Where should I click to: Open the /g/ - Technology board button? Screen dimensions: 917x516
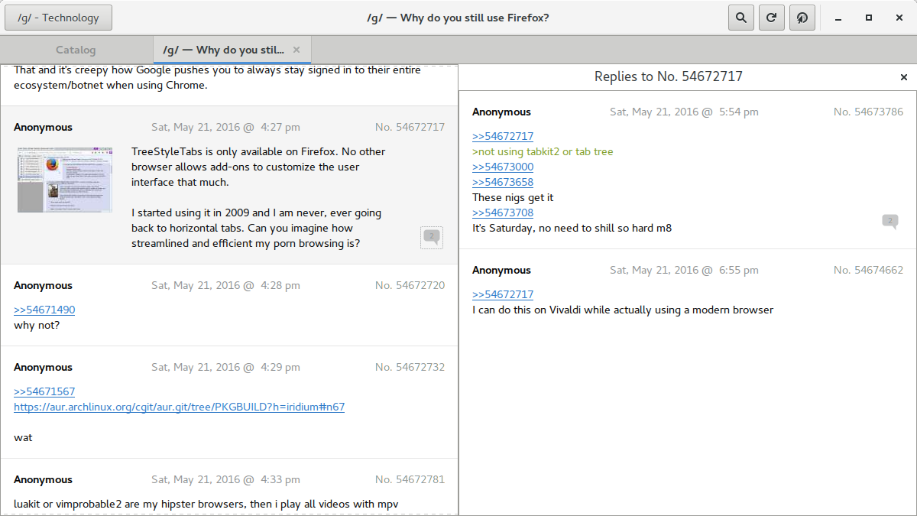(x=58, y=18)
